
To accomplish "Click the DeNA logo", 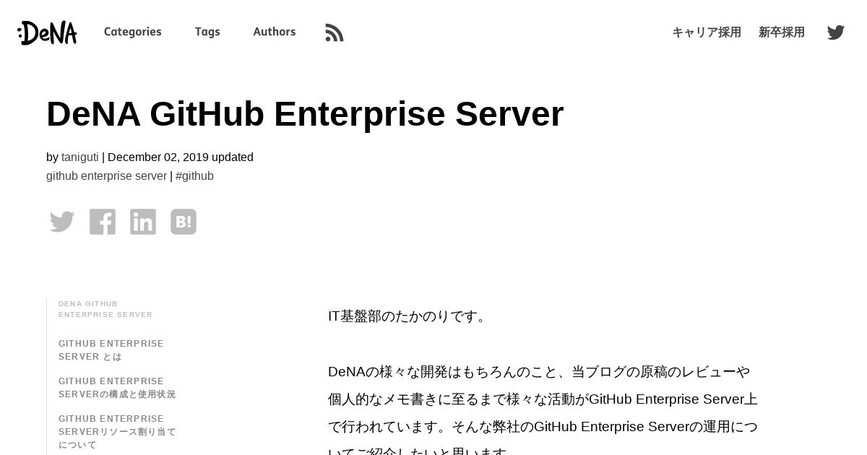I will (x=47, y=32).
